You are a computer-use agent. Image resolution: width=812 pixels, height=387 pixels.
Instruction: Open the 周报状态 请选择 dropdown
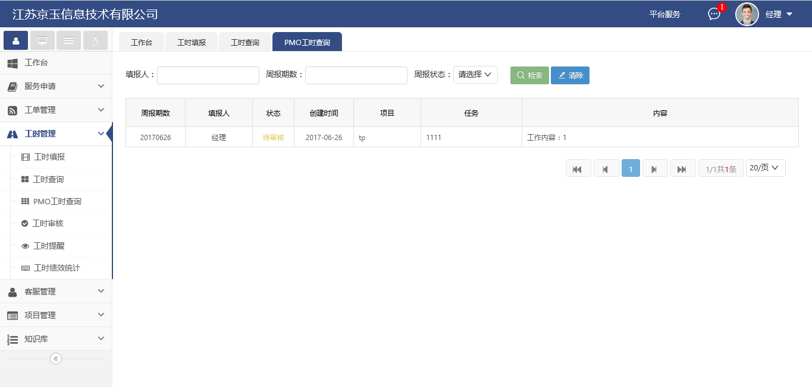coord(475,75)
